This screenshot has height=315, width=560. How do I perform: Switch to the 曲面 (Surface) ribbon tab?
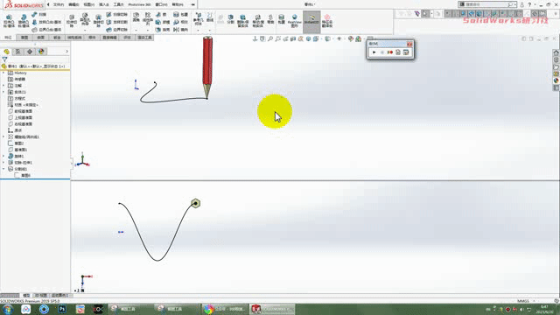41,38
